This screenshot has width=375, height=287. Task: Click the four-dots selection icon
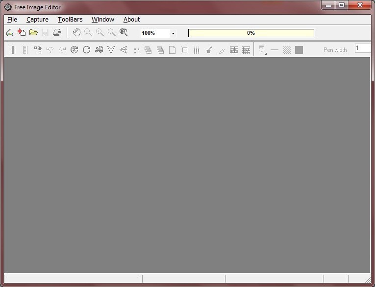pos(137,50)
